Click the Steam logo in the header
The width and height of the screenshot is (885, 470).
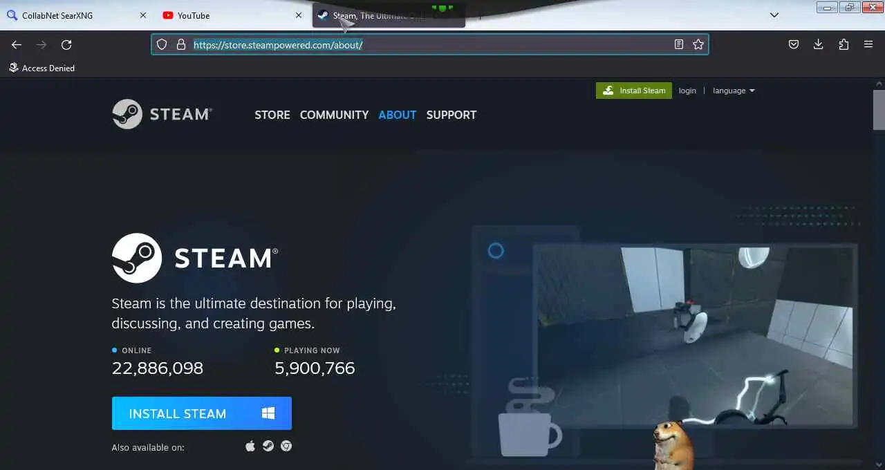(x=162, y=114)
